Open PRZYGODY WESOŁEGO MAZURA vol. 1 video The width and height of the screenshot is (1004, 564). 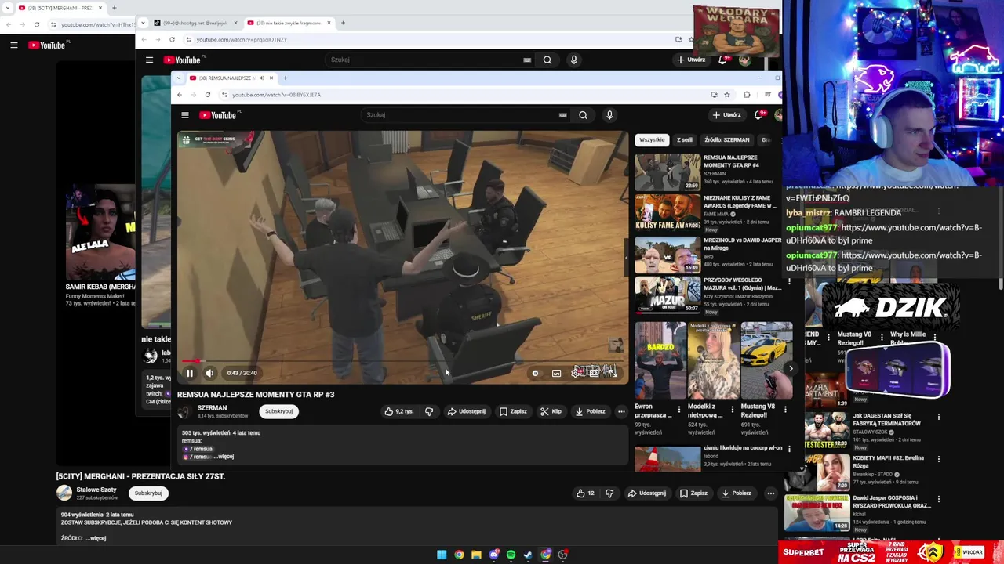point(668,295)
